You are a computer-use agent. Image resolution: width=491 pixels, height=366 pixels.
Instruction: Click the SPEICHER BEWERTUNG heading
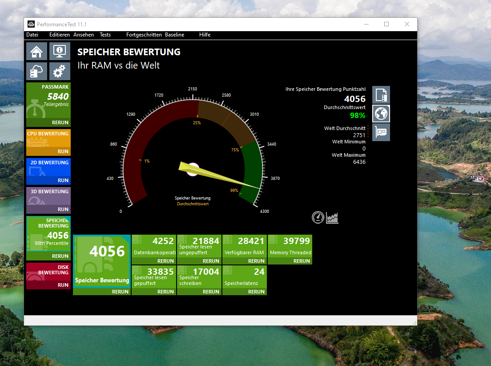[129, 52]
